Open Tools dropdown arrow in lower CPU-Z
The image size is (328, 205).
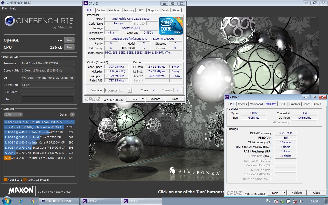pyautogui.click(x=284, y=193)
